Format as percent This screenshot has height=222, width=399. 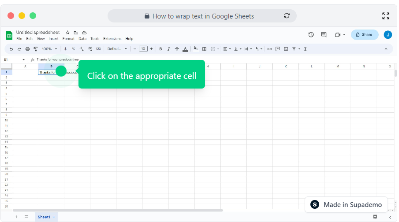pyautogui.click(x=74, y=49)
